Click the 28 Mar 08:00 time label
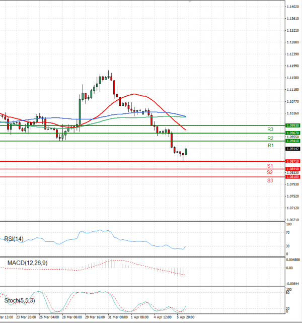 click(x=71, y=318)
